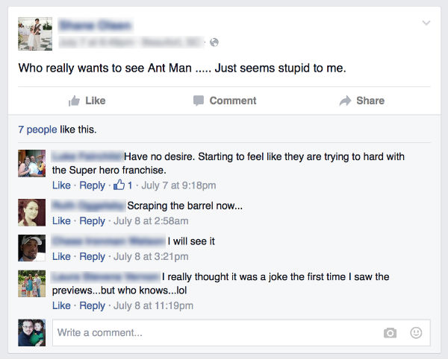Reply to the 'Have no desire' comment
Image resolution: width=448 pixels, height=359 pixels.
(x=92, y=185)
